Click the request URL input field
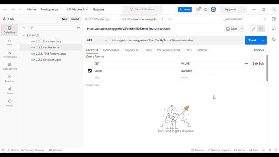The image size is (279, 157). pos(176,41)
